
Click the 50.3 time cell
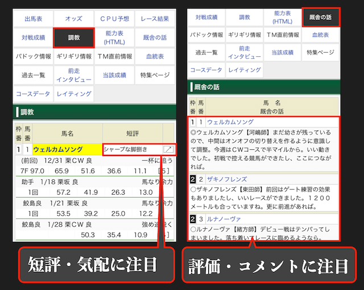pyautogui.click(x=88, y=235)
